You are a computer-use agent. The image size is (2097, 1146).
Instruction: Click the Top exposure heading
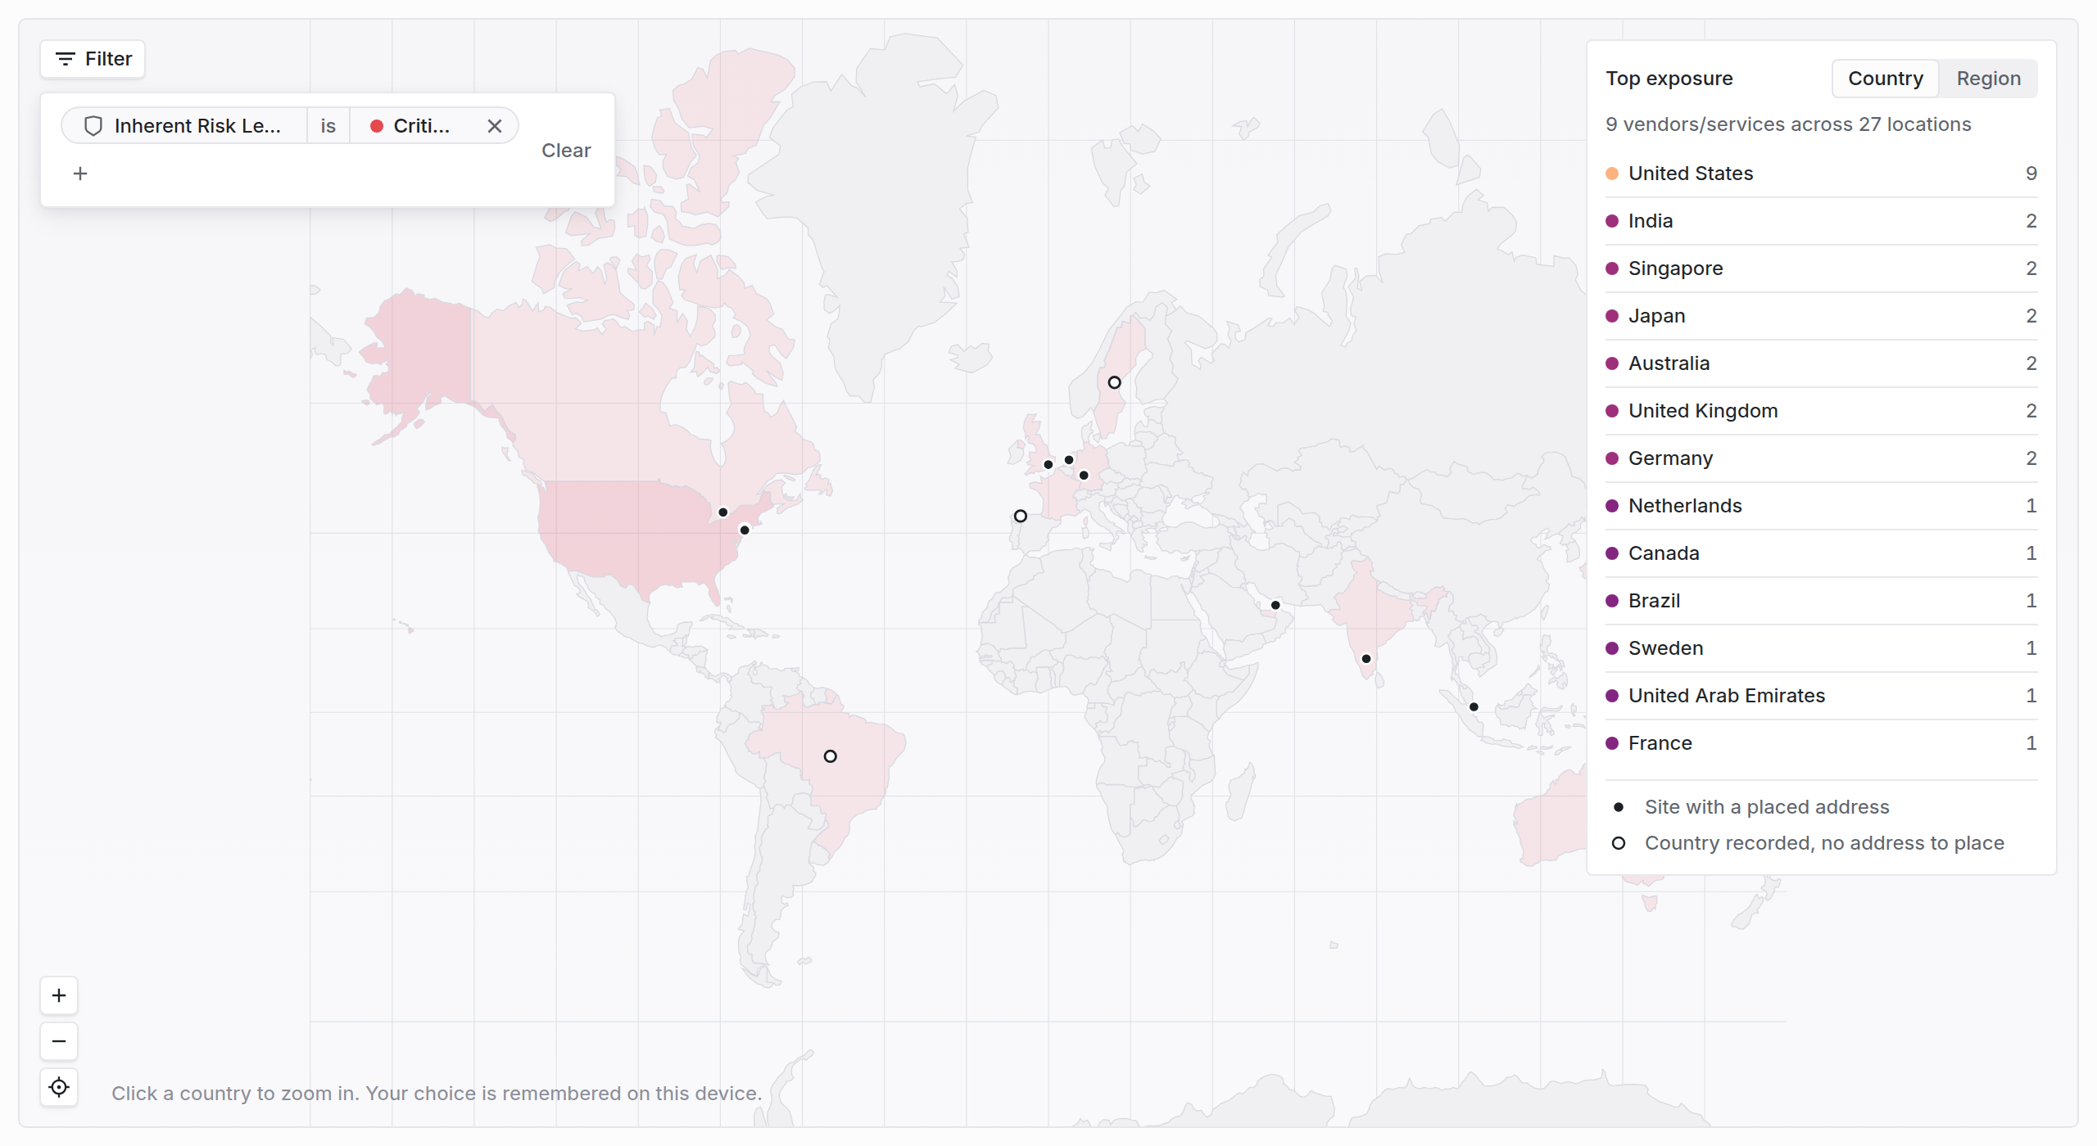(1669, 79)
